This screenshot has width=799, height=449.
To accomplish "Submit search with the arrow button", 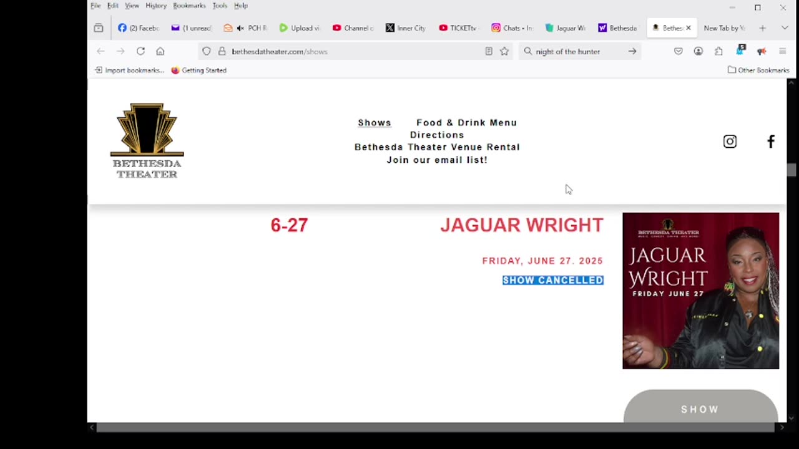I will point(632,51).
